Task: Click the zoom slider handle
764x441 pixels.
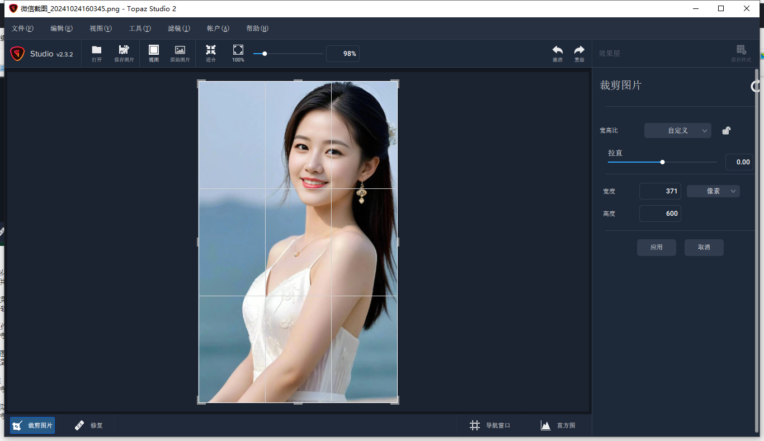Action: click(x=265, y=54)
